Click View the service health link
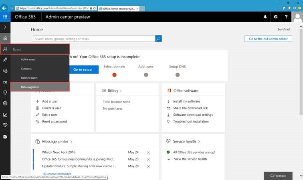 (x=190, y=159)
